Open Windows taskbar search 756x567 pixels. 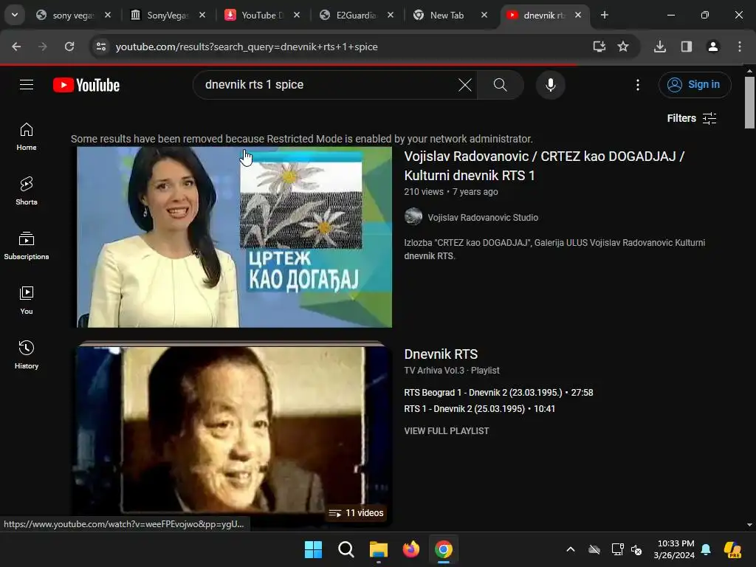pyautogui.click(x=346, y=549)
